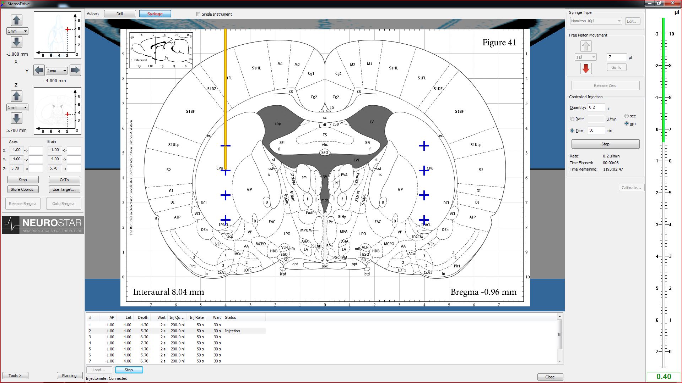Viewport: 682px width, 383px height.
Task: Enable the Single Instrument checkbox
Action: pos(199,14)
